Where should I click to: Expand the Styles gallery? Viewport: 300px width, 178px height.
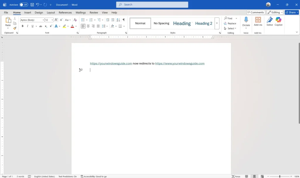pos(217,23)
